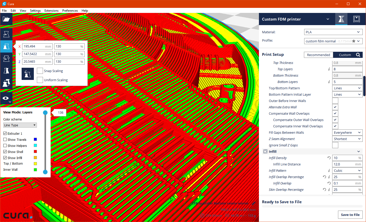Select the Move tool in the left toolbar
The width and height of the screenshot is (366, 222).
tap(6, 34)
